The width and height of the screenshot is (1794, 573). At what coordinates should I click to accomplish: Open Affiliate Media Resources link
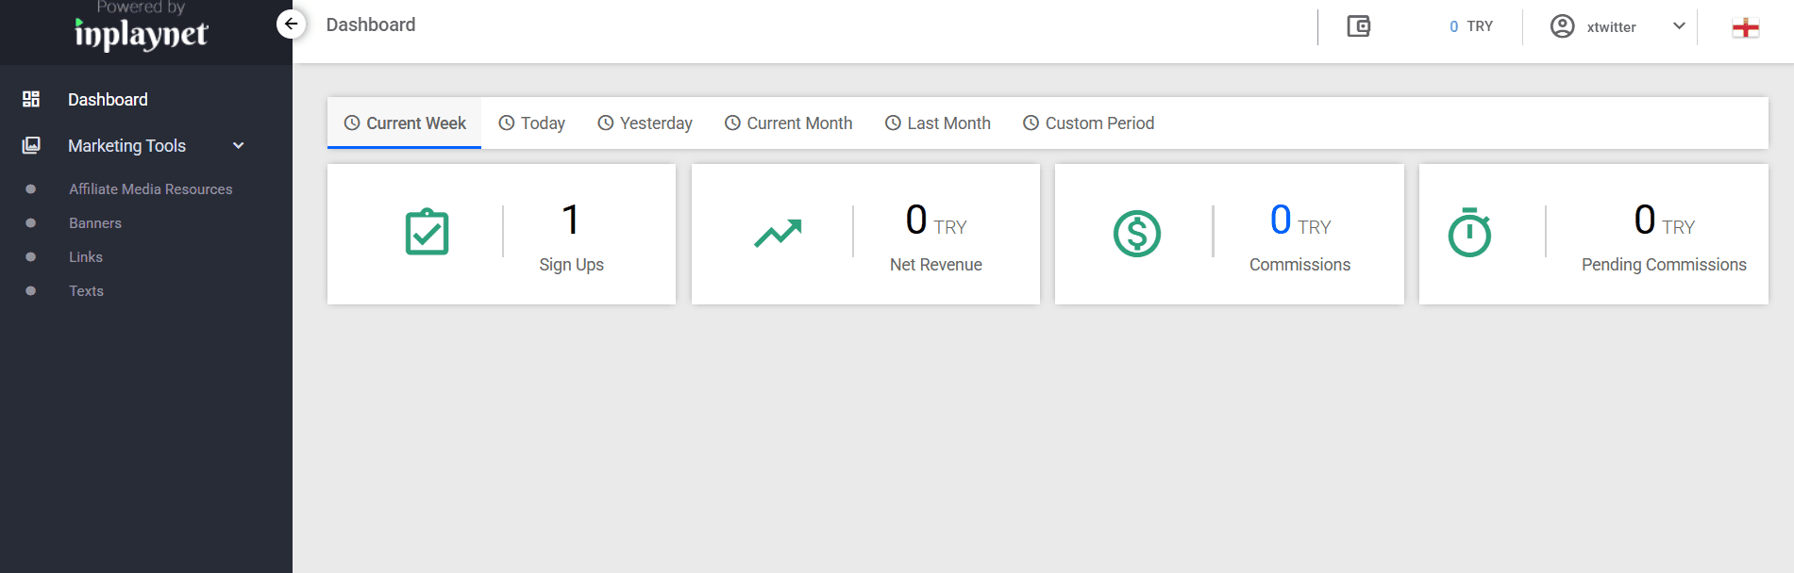(150, 189)
